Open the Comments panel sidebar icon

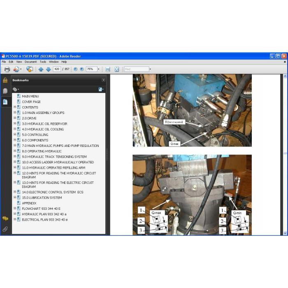(5, 218)
